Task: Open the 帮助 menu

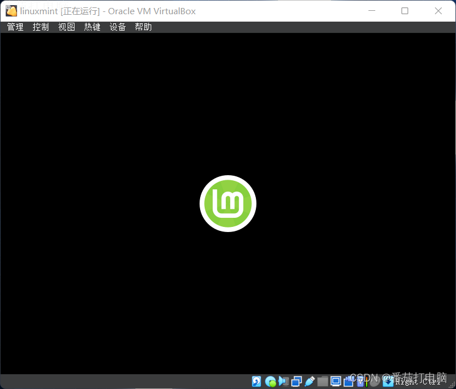Action: click(x=143, y=27)
